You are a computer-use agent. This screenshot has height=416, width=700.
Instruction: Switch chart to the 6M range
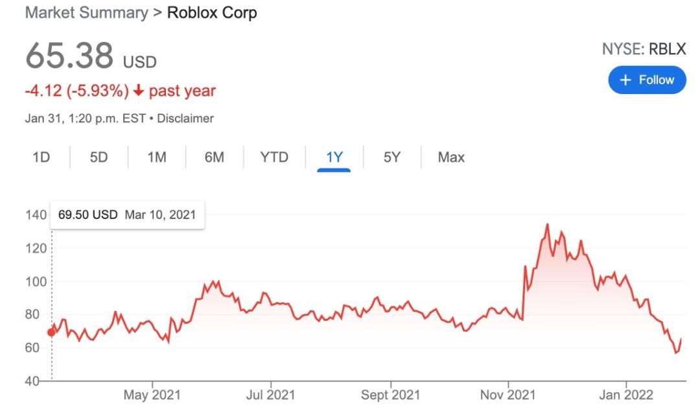pyautogui.click(x=215, y=157)
